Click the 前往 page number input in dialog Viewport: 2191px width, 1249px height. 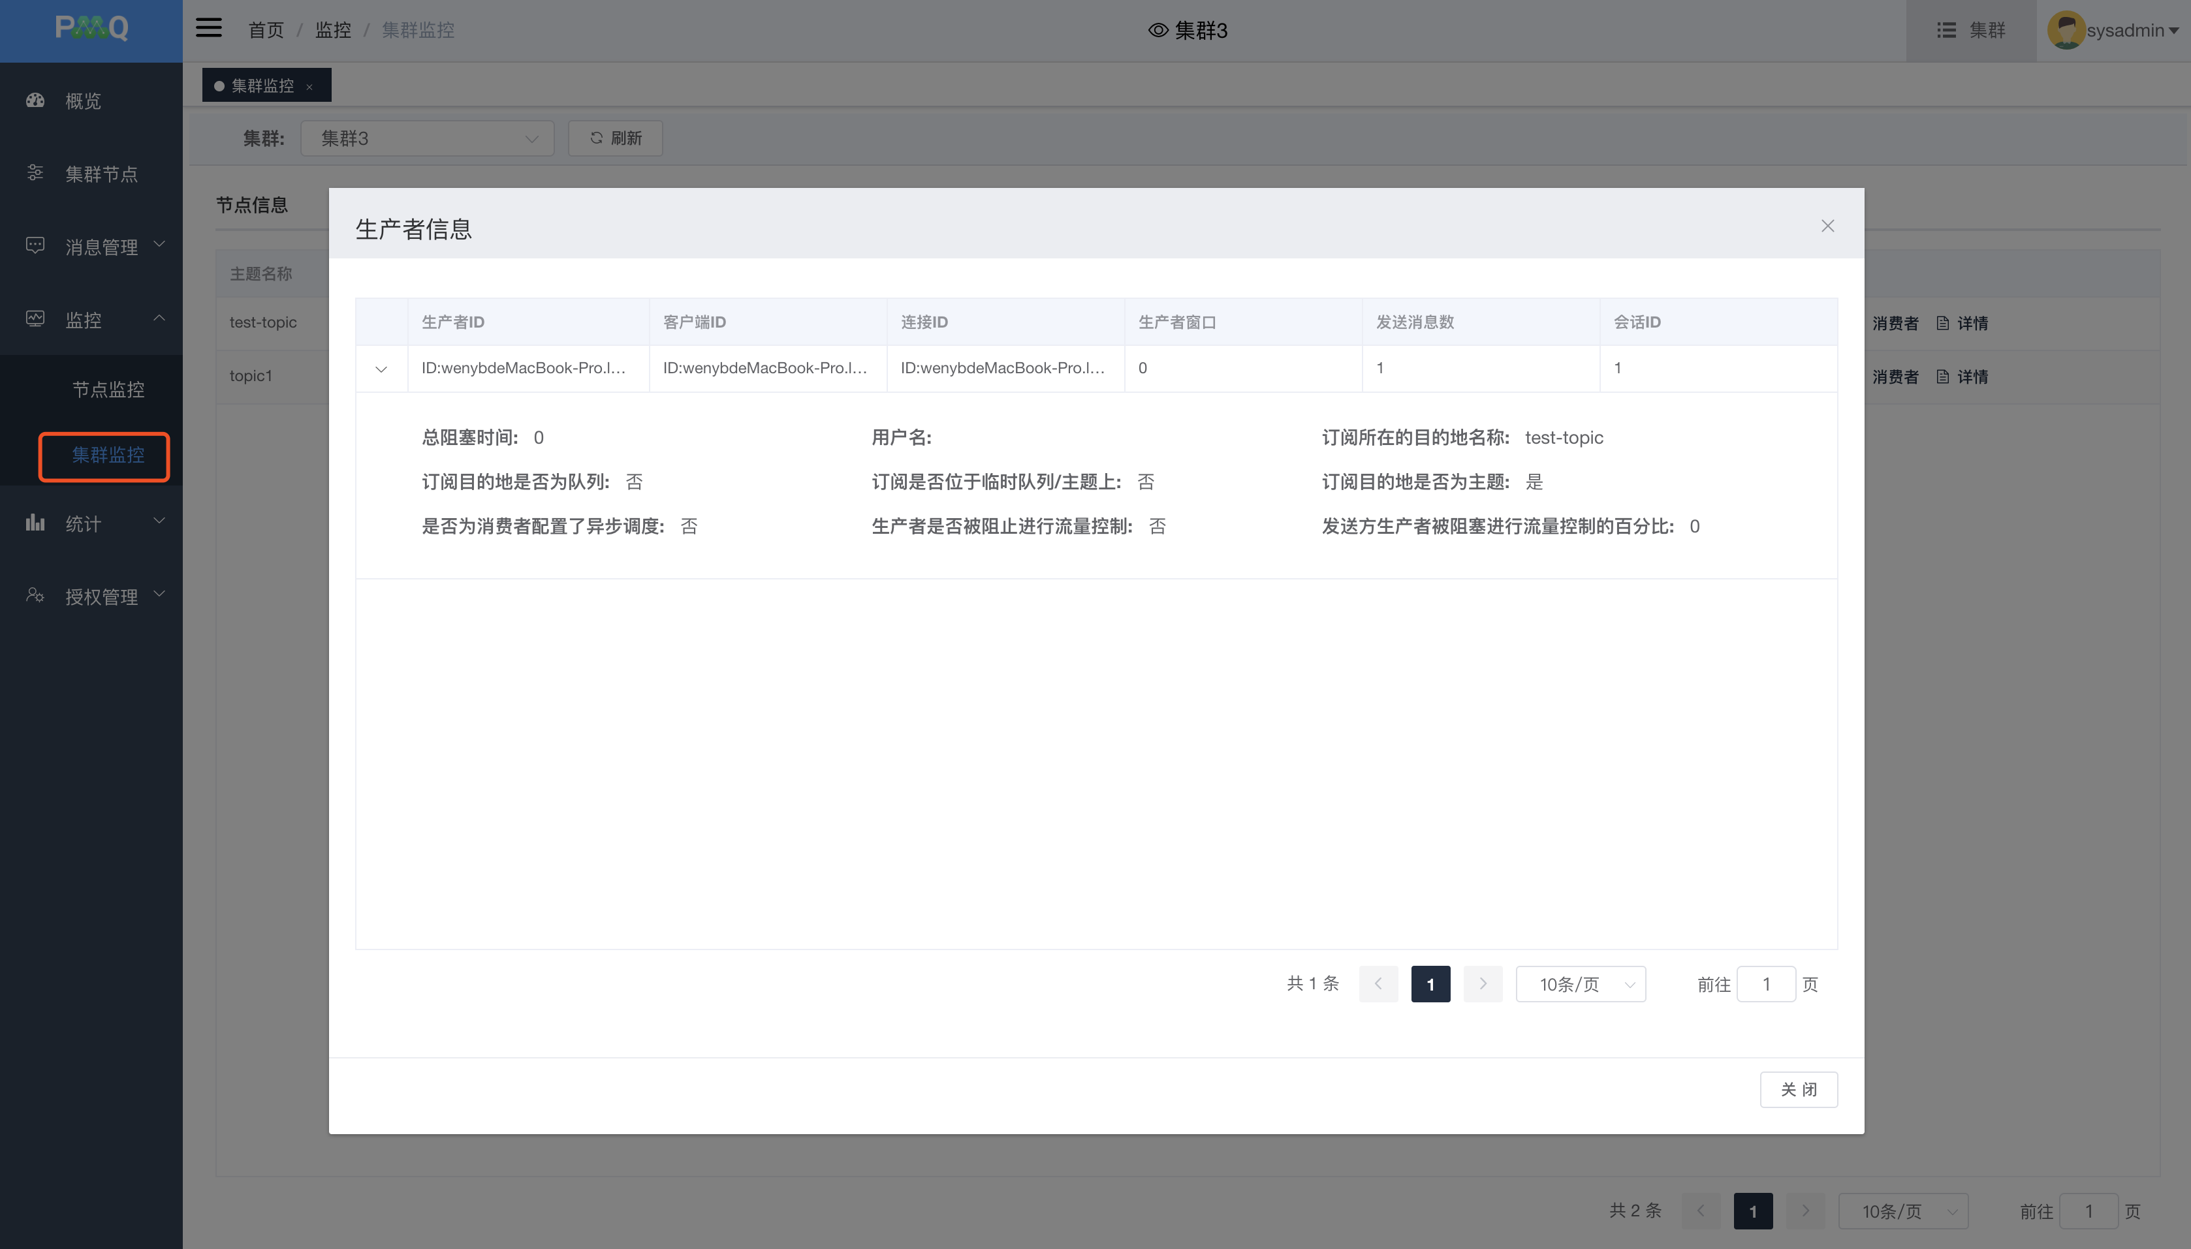tap(1765, 984)
